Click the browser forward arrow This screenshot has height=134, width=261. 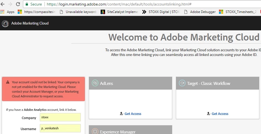[10, 4]
